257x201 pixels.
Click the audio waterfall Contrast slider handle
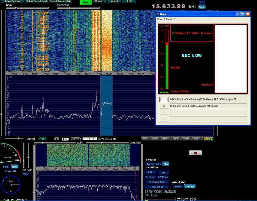coord(102,143)
